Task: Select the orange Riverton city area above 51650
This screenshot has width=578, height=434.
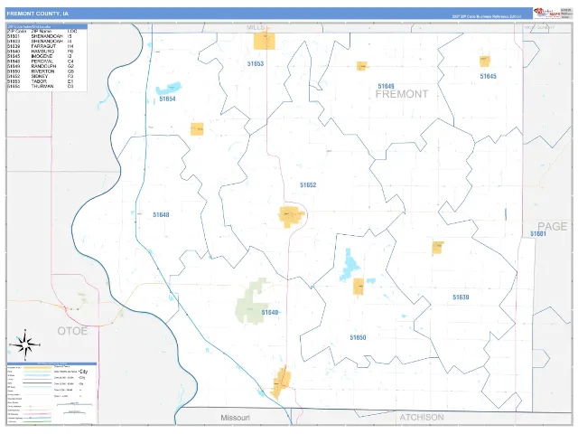Action: (x=359, y=287)
